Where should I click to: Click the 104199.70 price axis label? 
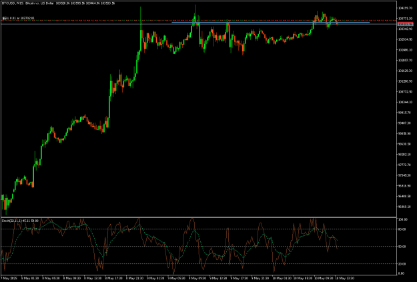coord(405,8)
